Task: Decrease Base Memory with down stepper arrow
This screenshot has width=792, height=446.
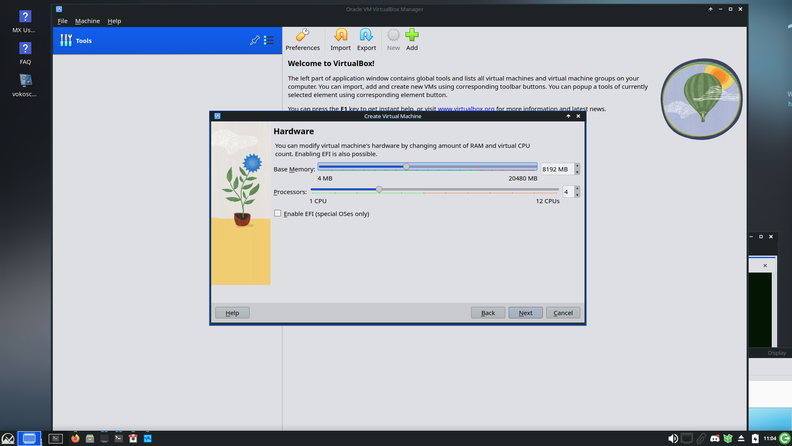Action: (577, 172)
